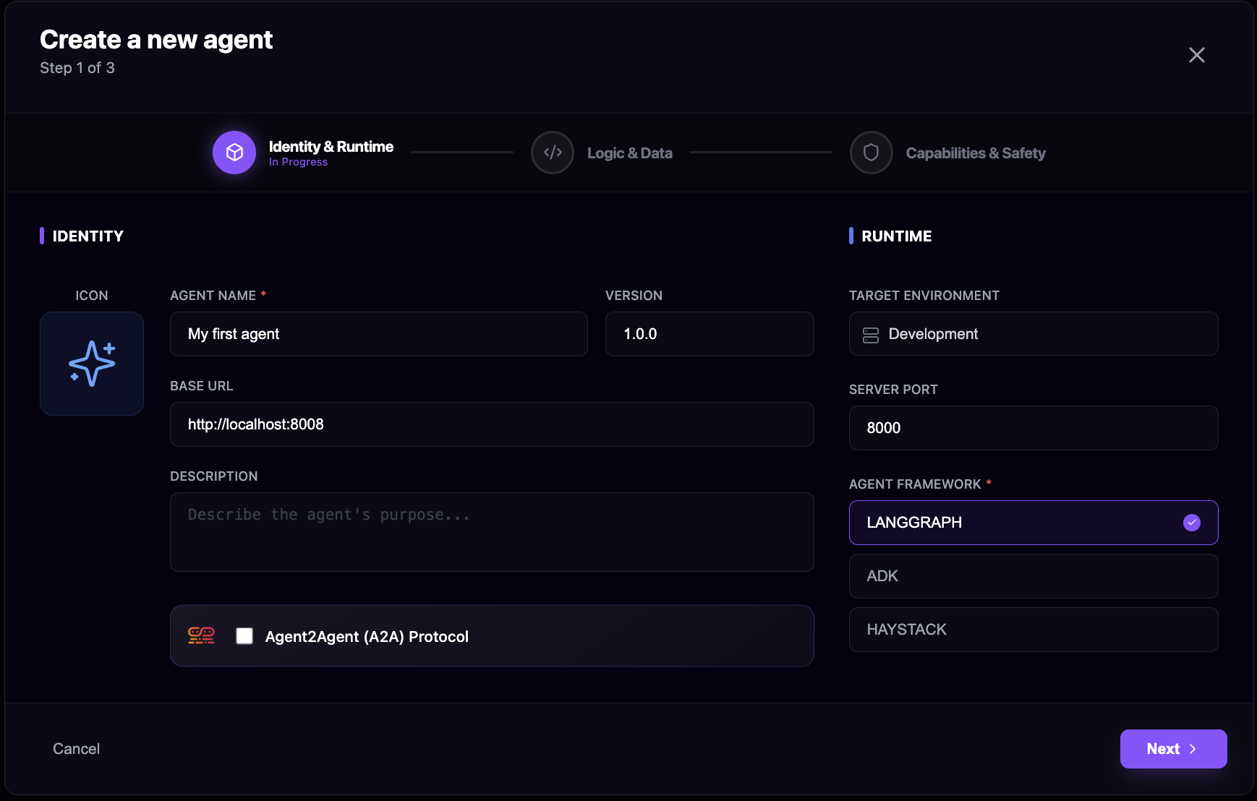This screenshot has width=1257, height=801.
Task: Click the server icon next to Development
Action: point(872,334)
